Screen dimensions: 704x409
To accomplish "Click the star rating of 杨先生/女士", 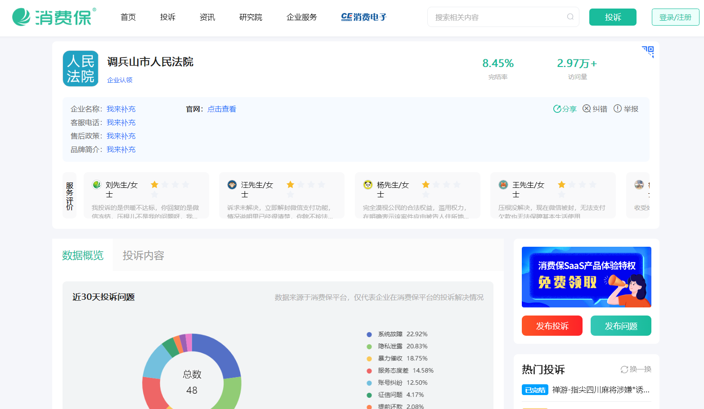I will (x=441, y=189).
